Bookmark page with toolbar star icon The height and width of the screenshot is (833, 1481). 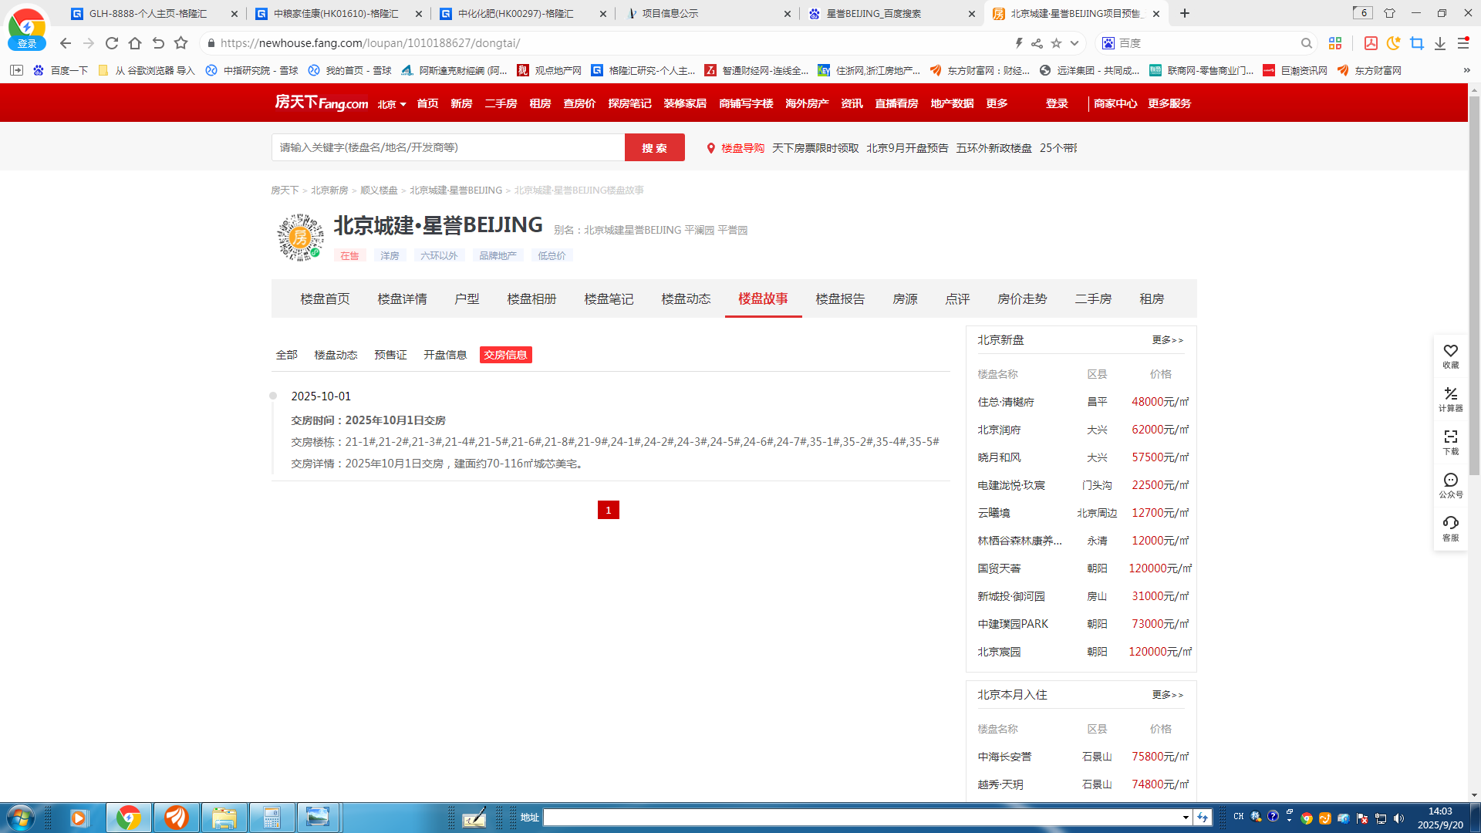(181, 43)
